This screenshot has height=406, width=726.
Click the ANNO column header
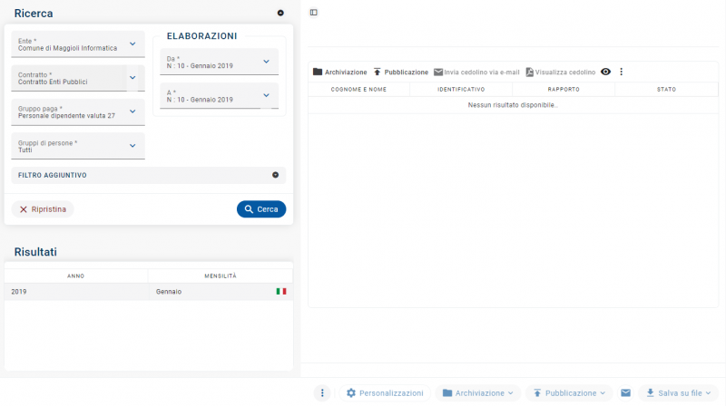coord(76,276)
